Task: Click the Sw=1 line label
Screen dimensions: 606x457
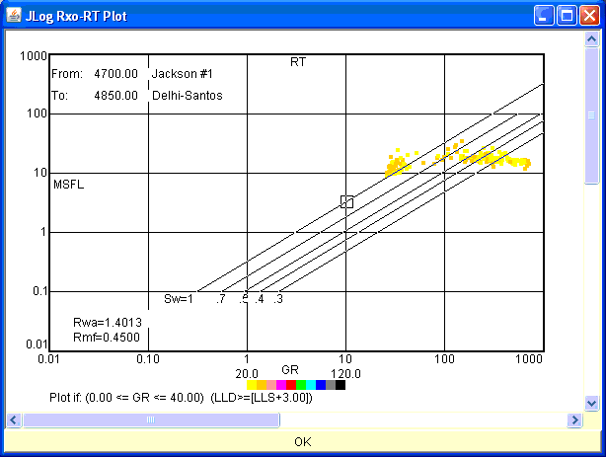Action: coord(178,299)
